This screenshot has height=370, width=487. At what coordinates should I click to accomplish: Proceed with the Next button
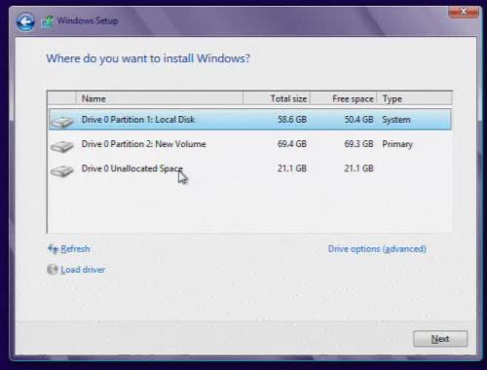point(440,339)
